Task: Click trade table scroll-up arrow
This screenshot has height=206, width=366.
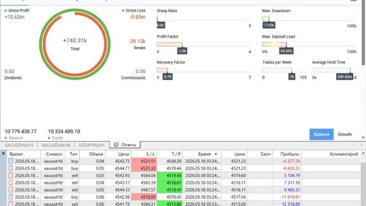Action: pos(363,153)
